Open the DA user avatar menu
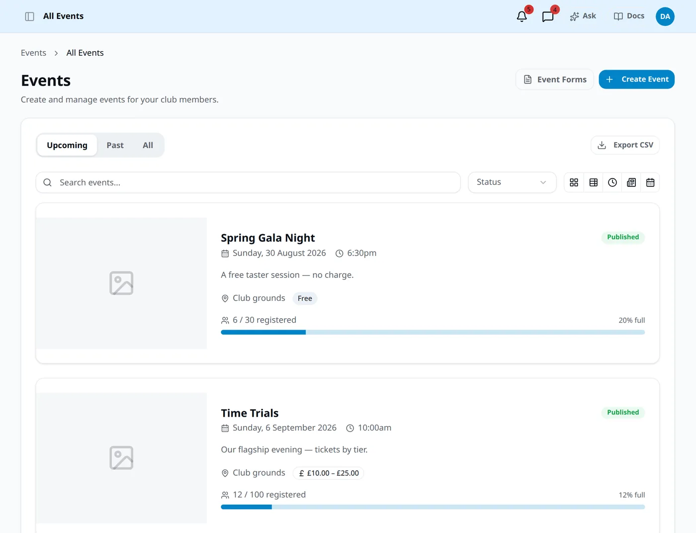696x533 pixels. [665, 16]
